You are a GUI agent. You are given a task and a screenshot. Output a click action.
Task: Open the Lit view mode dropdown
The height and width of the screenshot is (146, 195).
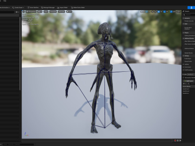pyautogui.click(x=40, y=12)
